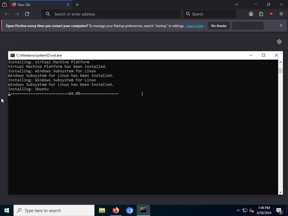Click the console scrollbar down arrow
This screenshot has height=216, width=288.
[x=280, y=192]
